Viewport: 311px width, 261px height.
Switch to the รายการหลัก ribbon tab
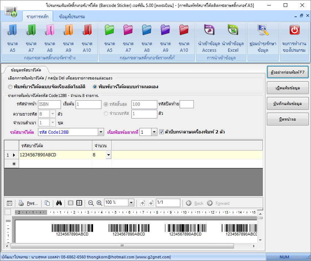(x=38, y=17)
